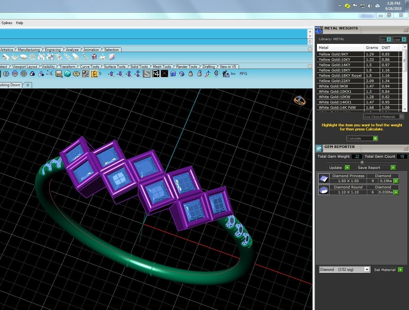Close the Gem Reporter panel
409x310 pixels.
(406, 148)
